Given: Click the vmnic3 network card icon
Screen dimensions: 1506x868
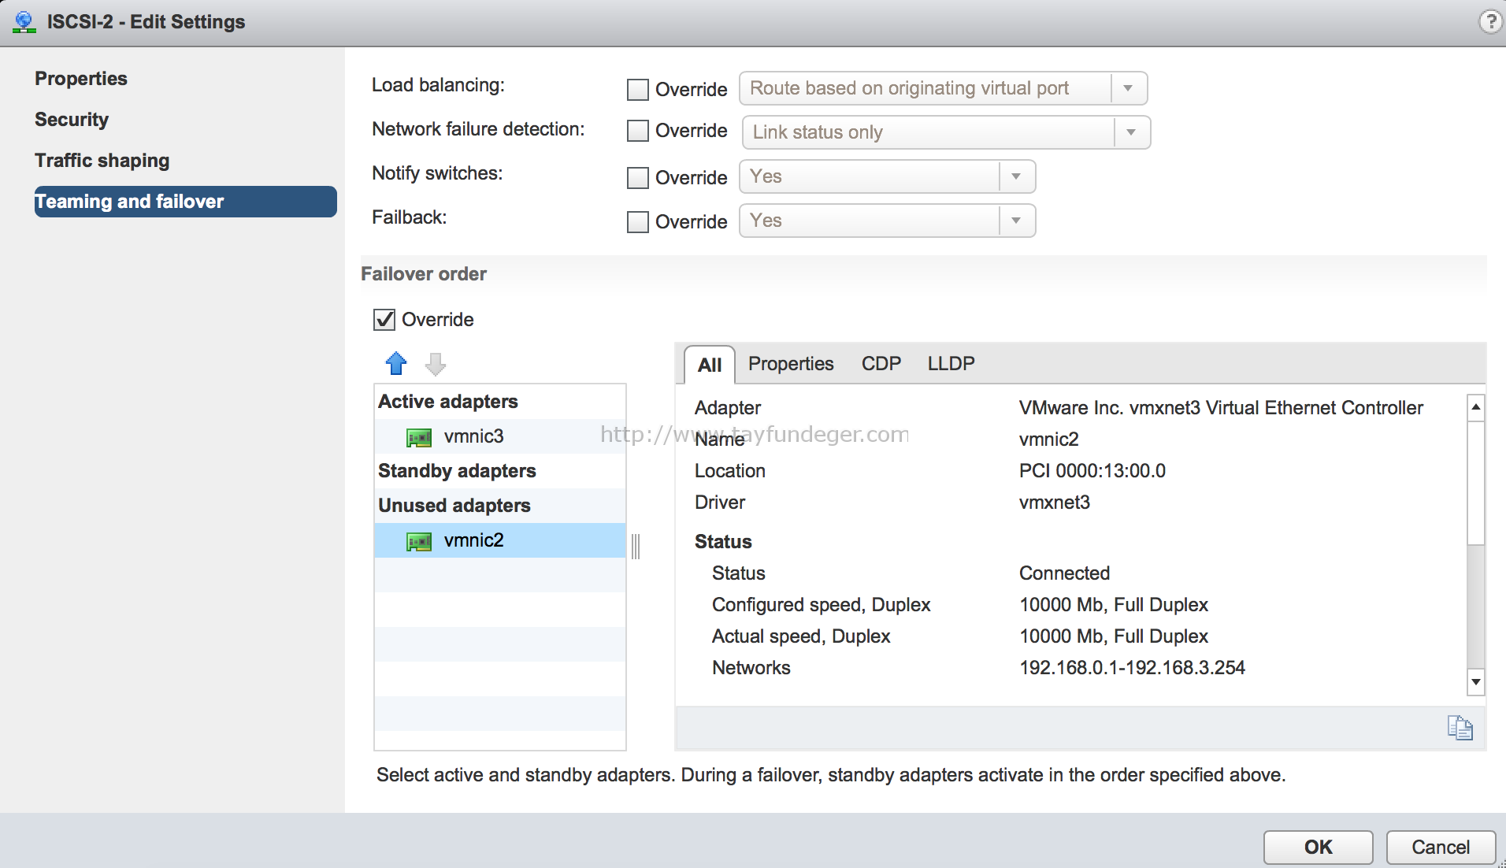Looking at the screenshot, I should (419, 437).
